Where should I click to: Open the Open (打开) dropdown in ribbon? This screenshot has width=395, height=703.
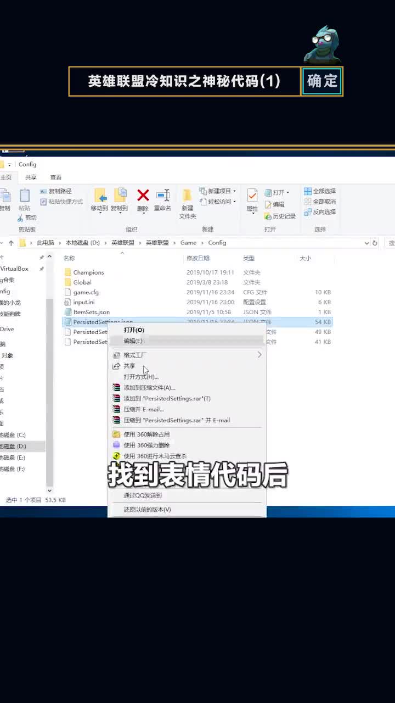[277, 192]
